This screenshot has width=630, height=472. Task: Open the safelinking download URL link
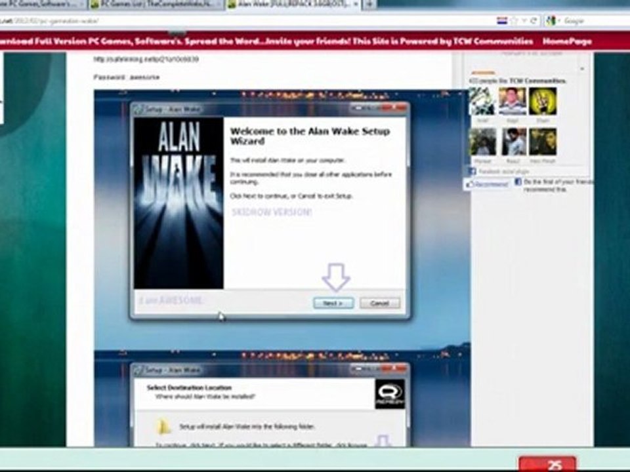(x=146, y=60)
